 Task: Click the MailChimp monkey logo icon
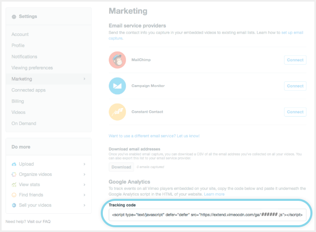click(117, 60)
